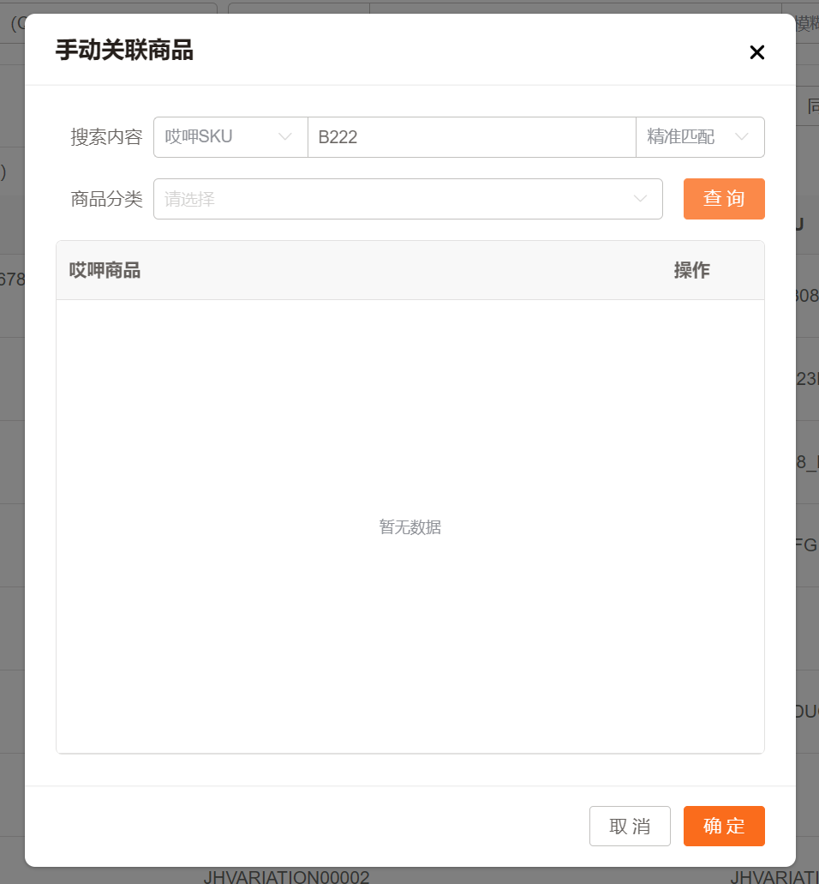Click the 搜索内容 label
The image size is (819, 884).
click(106, 137)
